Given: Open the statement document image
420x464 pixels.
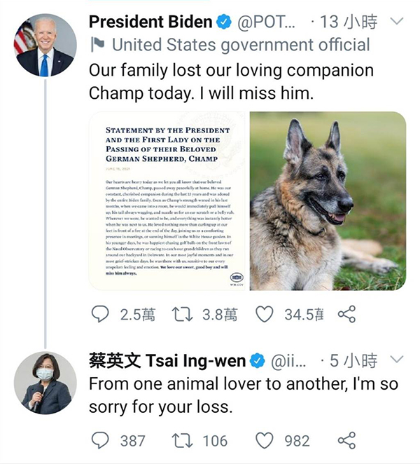Looking at the screenshot, I should pyautogui.click(x=167, y=200).
